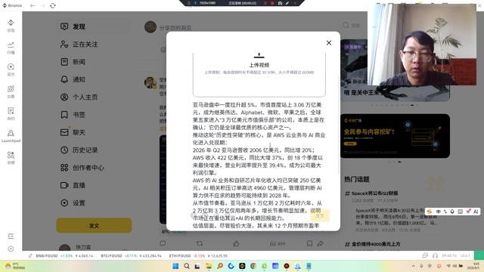This screenshot has height=272, width=484.
Task: Click the Launchpad icon in left rail
Action: click(11, 136)
